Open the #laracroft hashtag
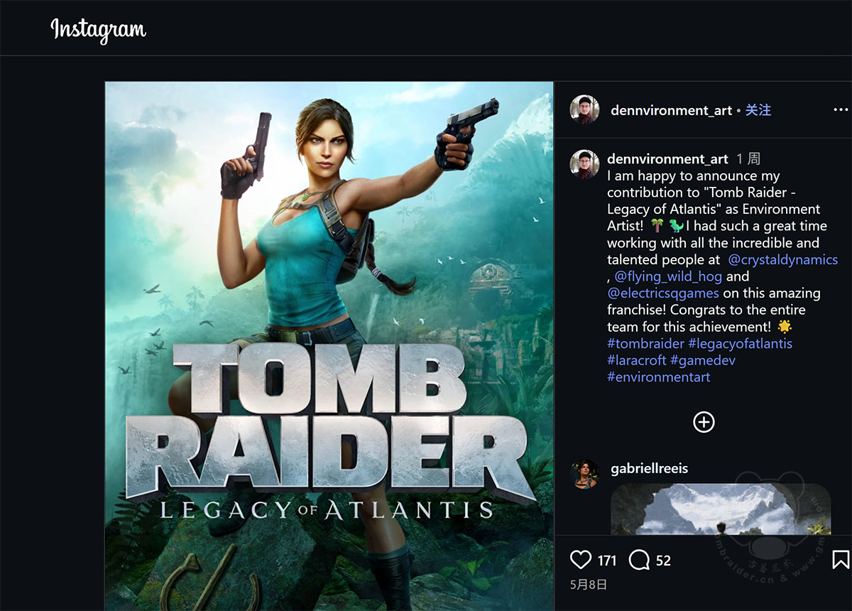Image resolution: width=852 pixels, height=611 pixels. coord(637,360)
